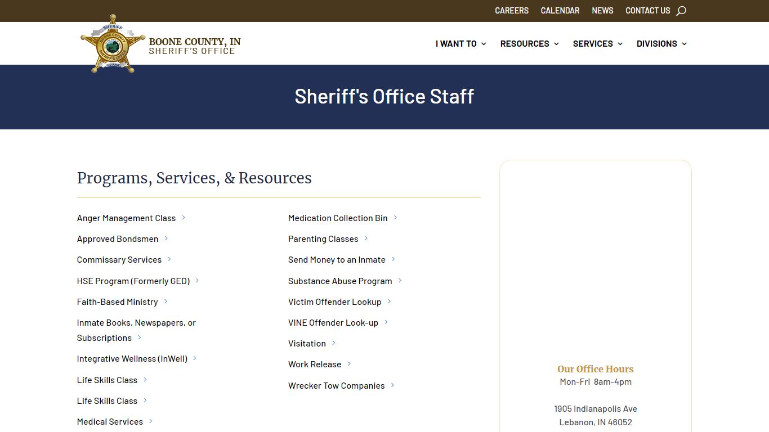Screen dimensions: 769x432
Task: Click the Sheriff's Office Staff page title
Action: (x=384, y=96)
